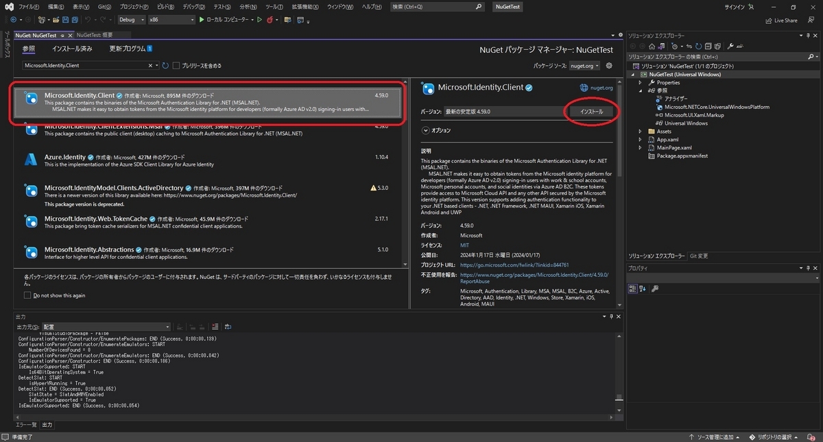The image size is (823, 442).
Task: Expand the MainPage.xaml node
Action: point(640,148)
